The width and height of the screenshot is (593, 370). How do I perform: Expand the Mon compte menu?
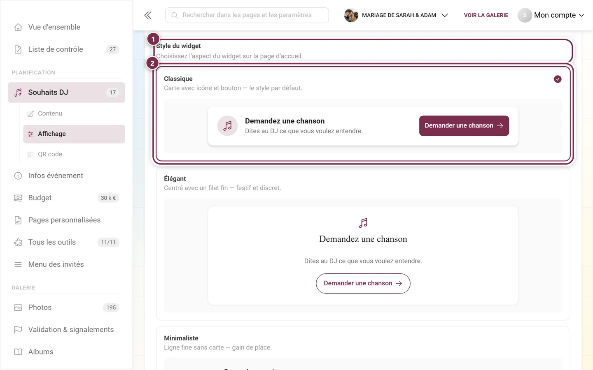pyautogui.click(x=551, y=15)
